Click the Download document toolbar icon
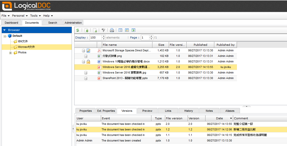 [x=87, y=30]
